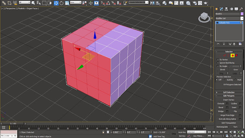Enable the By Vertex checkbox
Screen dimensions: 245x138
218,60
